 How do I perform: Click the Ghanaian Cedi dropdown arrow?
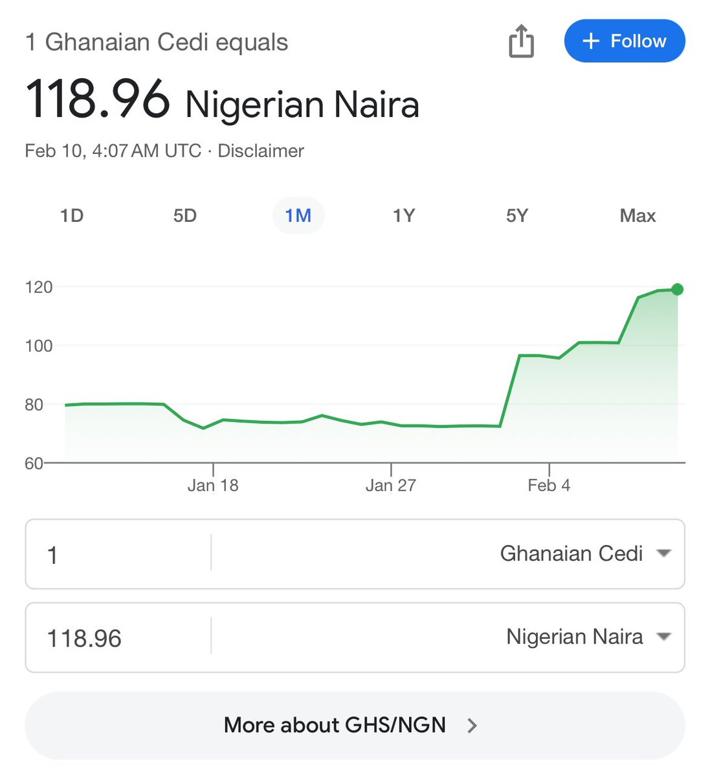[x=663, y=554]
